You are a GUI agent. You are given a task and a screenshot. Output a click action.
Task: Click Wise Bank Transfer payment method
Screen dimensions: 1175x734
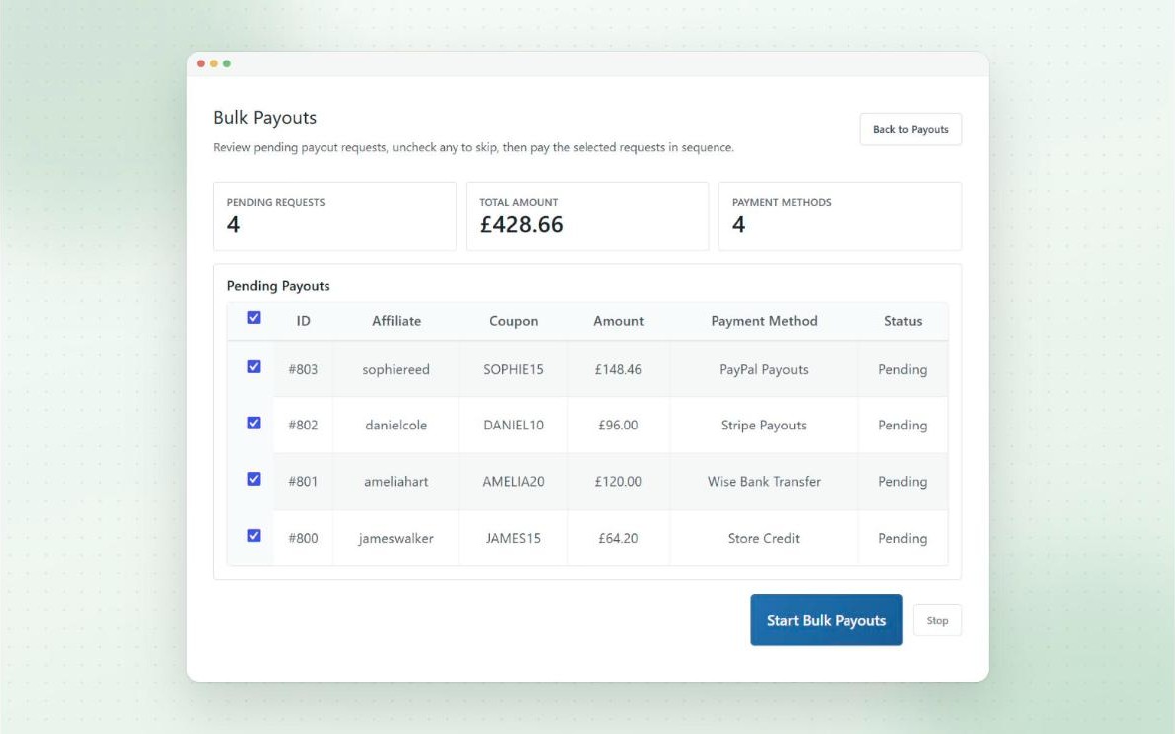pos(763,482)
